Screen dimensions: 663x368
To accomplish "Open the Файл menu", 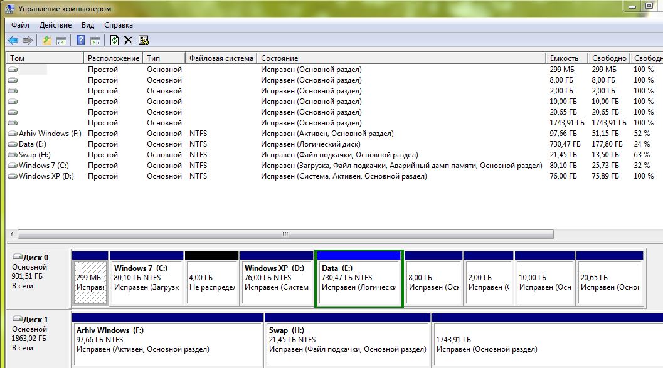I will click(x=20, y=25).
